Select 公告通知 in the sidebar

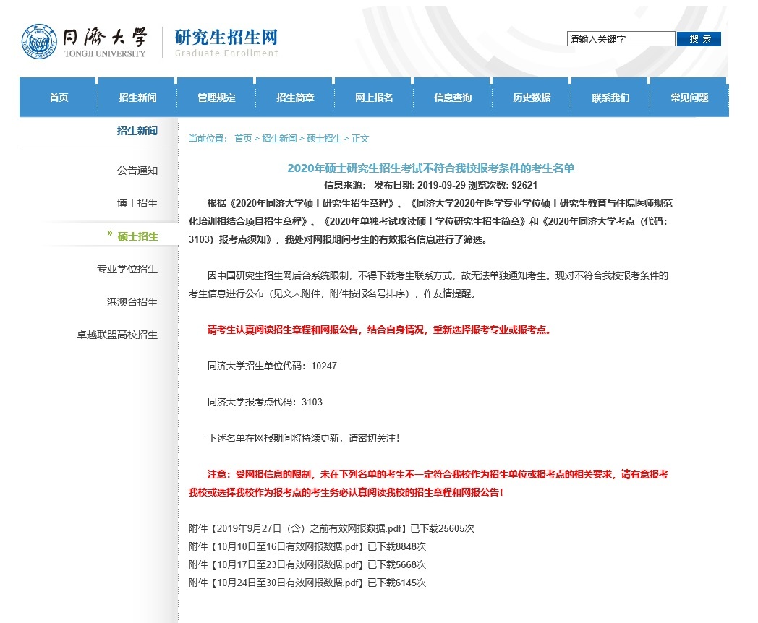tap(137, 171)
